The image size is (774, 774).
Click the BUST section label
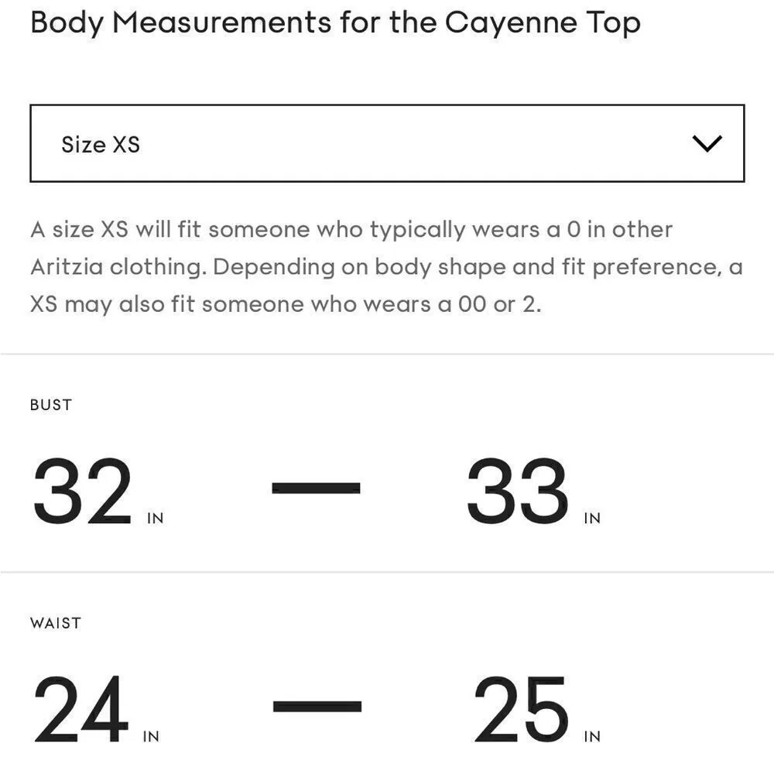(x=51, y=404)
